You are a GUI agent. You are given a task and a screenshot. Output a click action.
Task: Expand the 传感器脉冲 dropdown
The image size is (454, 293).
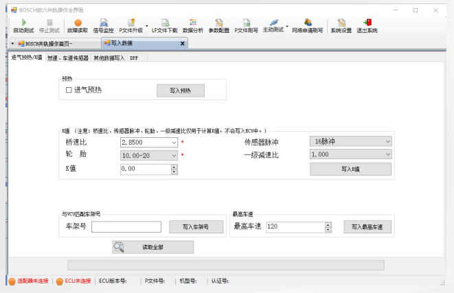[387, 142]
